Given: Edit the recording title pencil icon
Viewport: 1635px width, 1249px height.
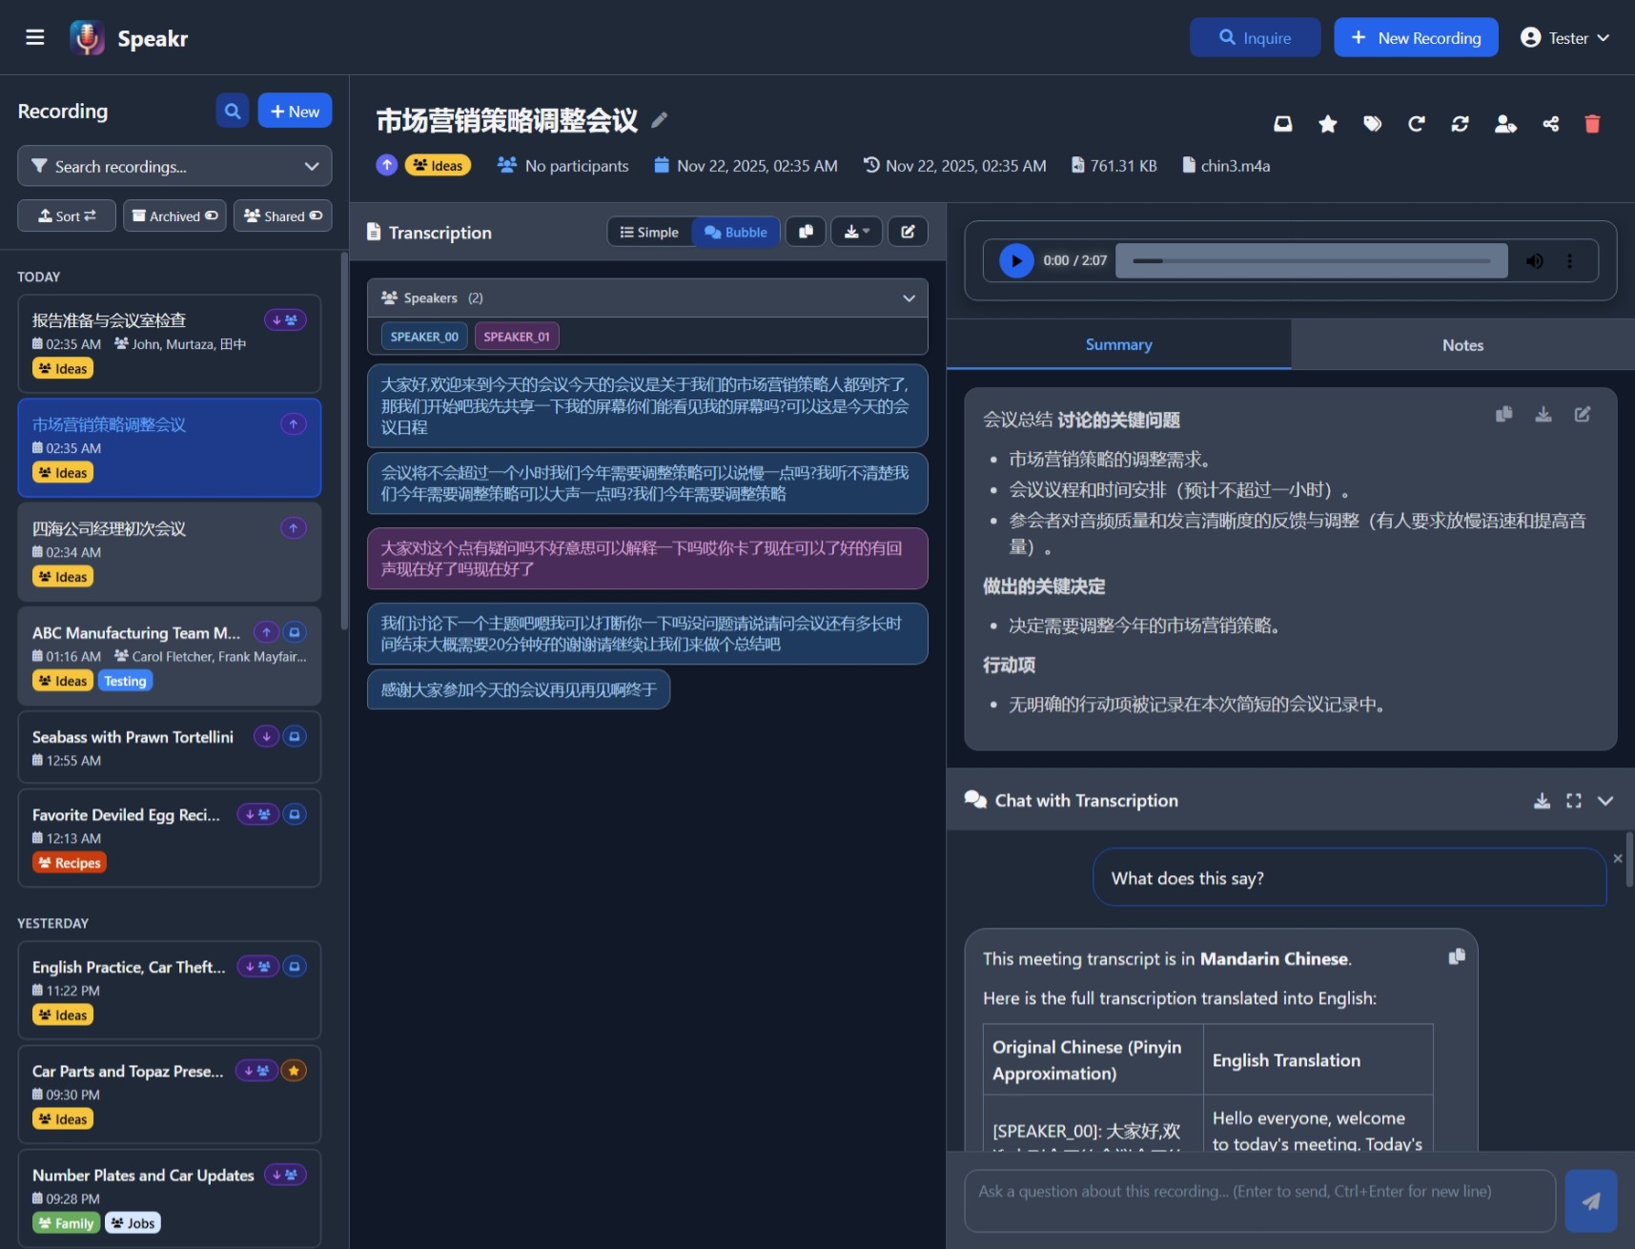Looking at the screenshot, I should click(659, 120).
